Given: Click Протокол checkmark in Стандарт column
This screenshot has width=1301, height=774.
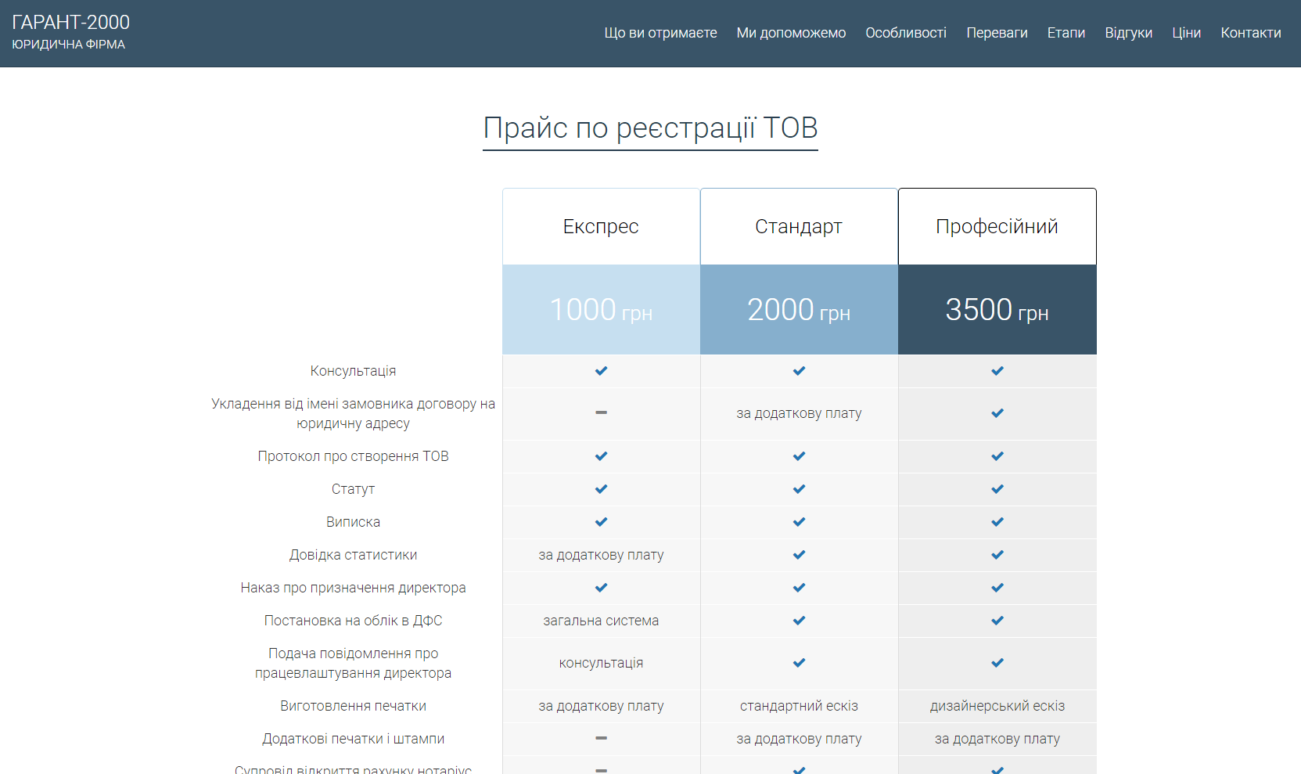Looking at the screenshot, I should (799, 456).
